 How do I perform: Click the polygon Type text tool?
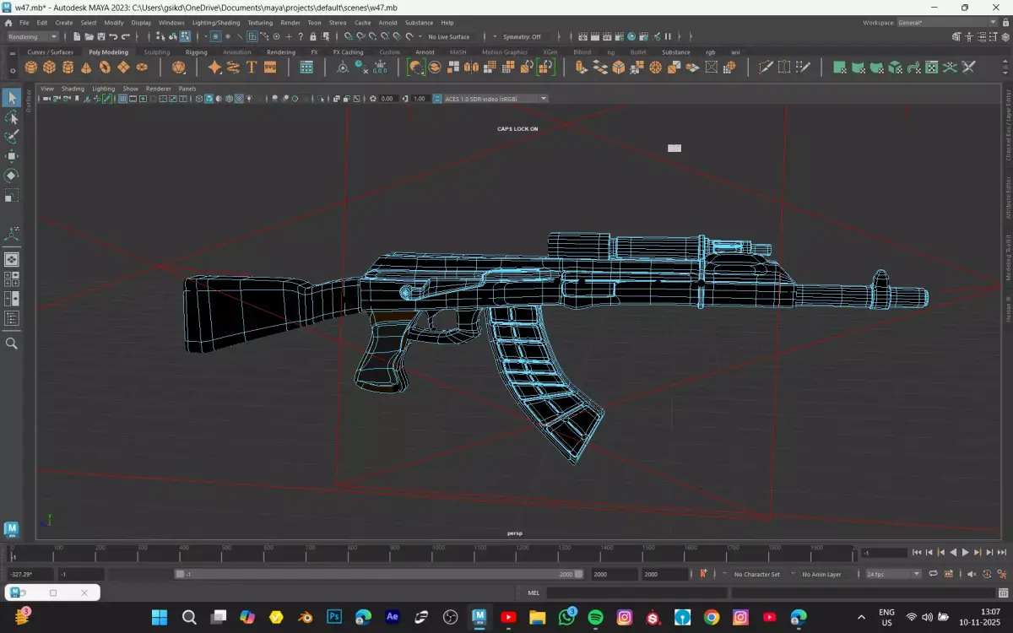coord(252,68)
